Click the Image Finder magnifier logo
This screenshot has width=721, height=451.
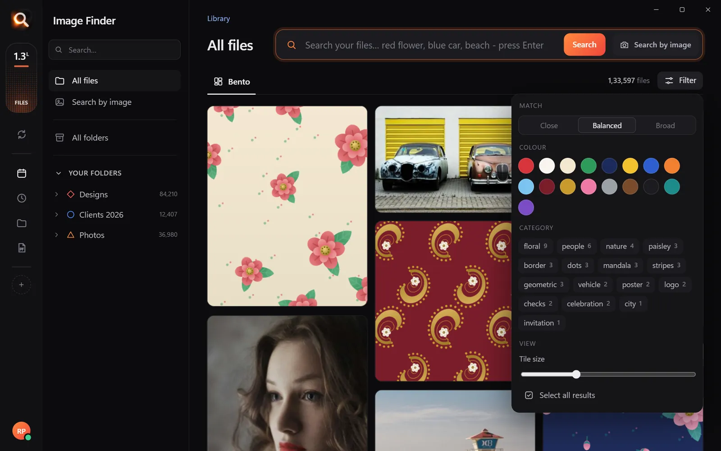[x=21, y=20]
